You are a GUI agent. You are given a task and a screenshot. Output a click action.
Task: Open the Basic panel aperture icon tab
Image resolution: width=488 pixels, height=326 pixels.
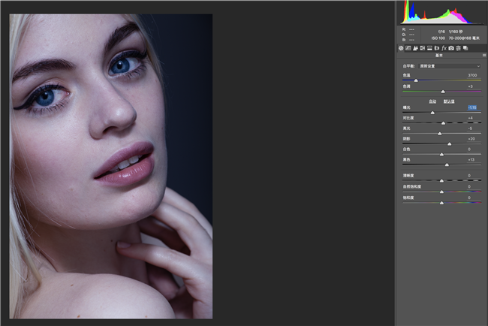401,48
